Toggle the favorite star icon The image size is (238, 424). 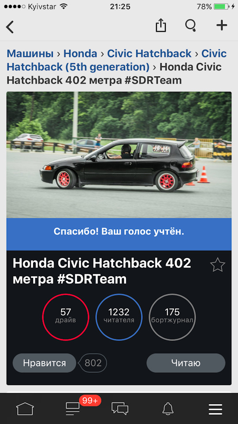click(217, 265)
